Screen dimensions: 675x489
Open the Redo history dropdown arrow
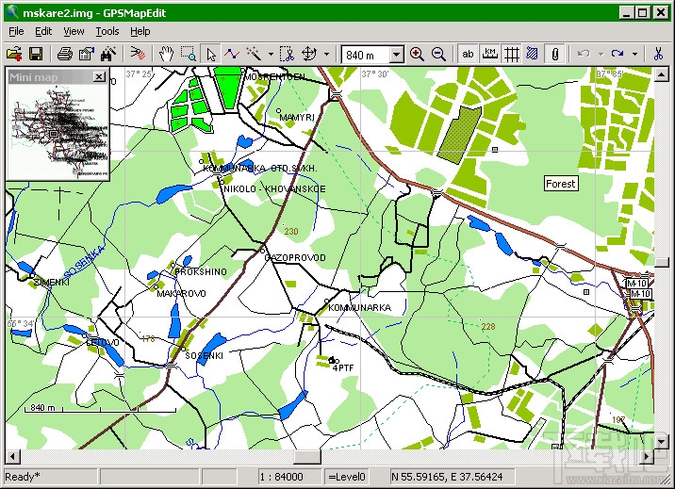click(x=634, y=55)
